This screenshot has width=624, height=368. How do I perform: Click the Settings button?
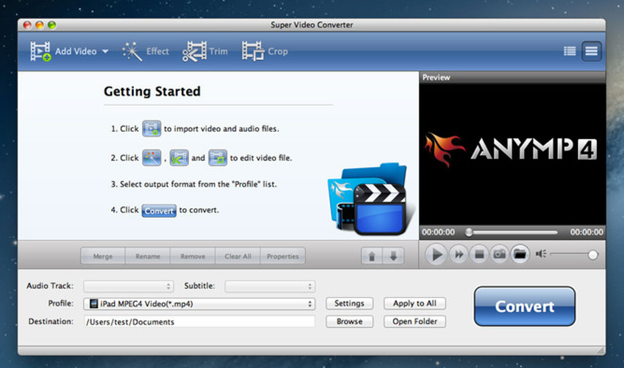(349, 303)
